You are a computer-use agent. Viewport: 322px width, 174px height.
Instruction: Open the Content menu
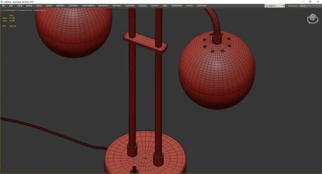(155, 6)
